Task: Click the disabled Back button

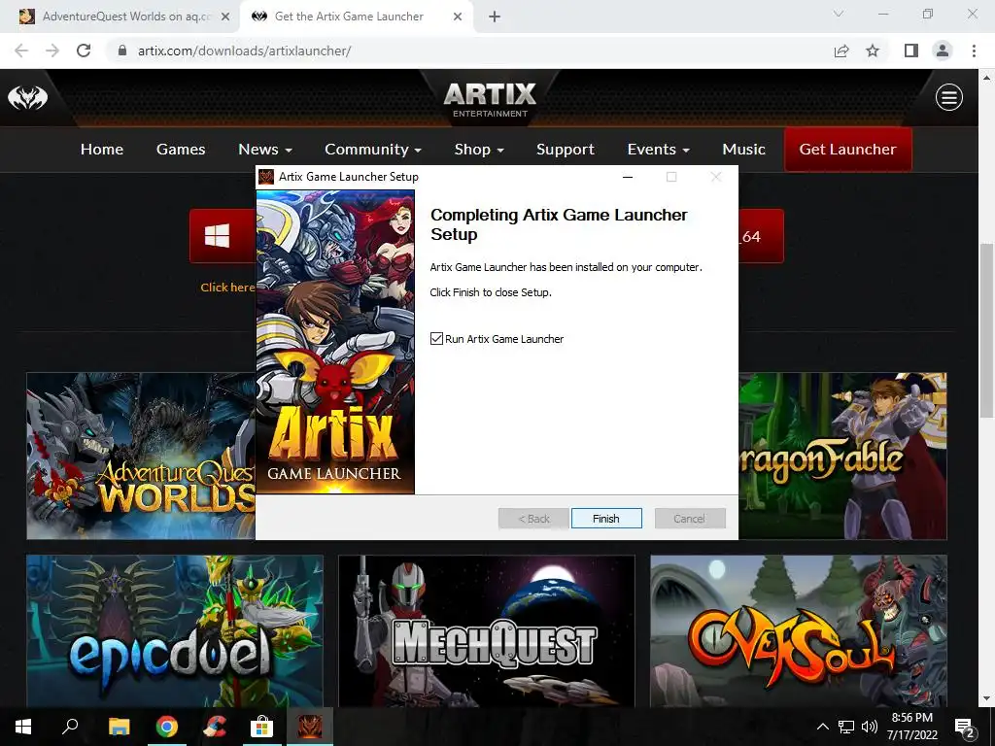Action: tap(533, 519)
